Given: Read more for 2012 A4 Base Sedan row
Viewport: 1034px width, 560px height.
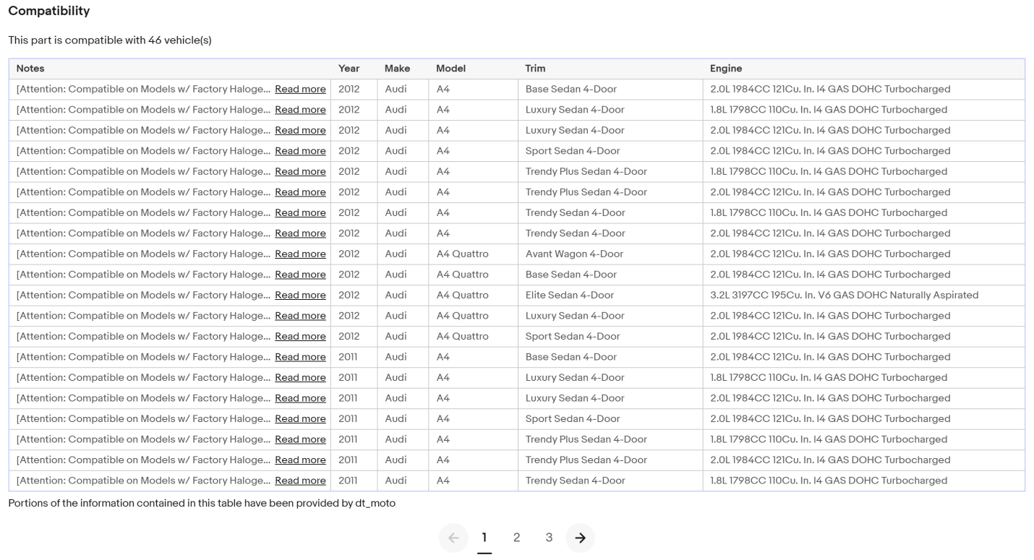Looking at the screenshot, I should tap(300, 90).
